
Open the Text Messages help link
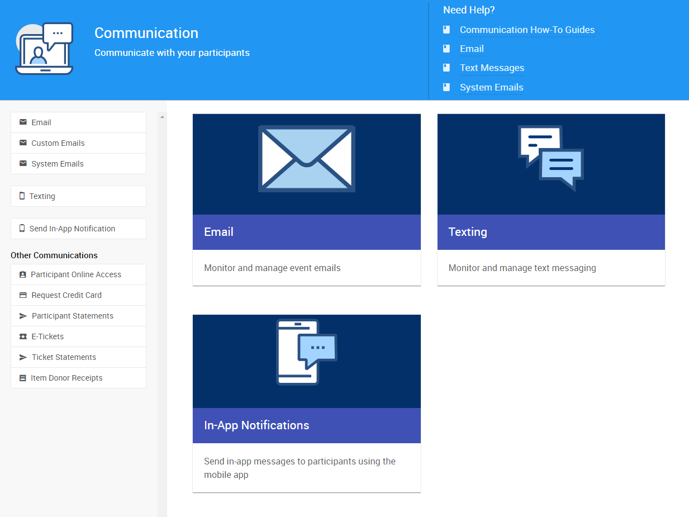point(492,68)
